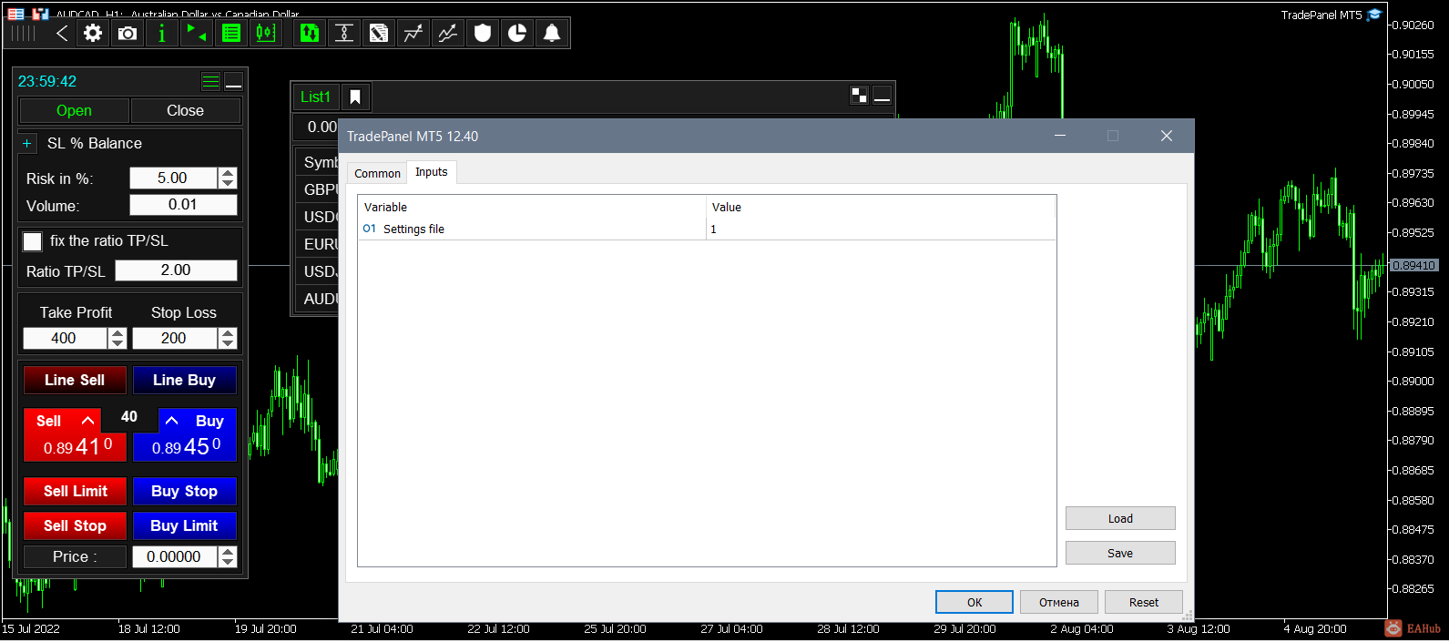
Task: Click the Risk in % input field
Action: pyautogui.click(x=173, y=178)
